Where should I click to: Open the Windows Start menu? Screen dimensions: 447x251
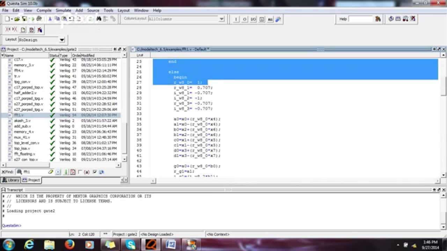click(x=8, y=244)
